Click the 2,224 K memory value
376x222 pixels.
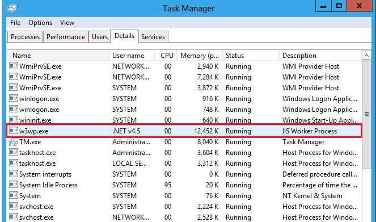208,207
